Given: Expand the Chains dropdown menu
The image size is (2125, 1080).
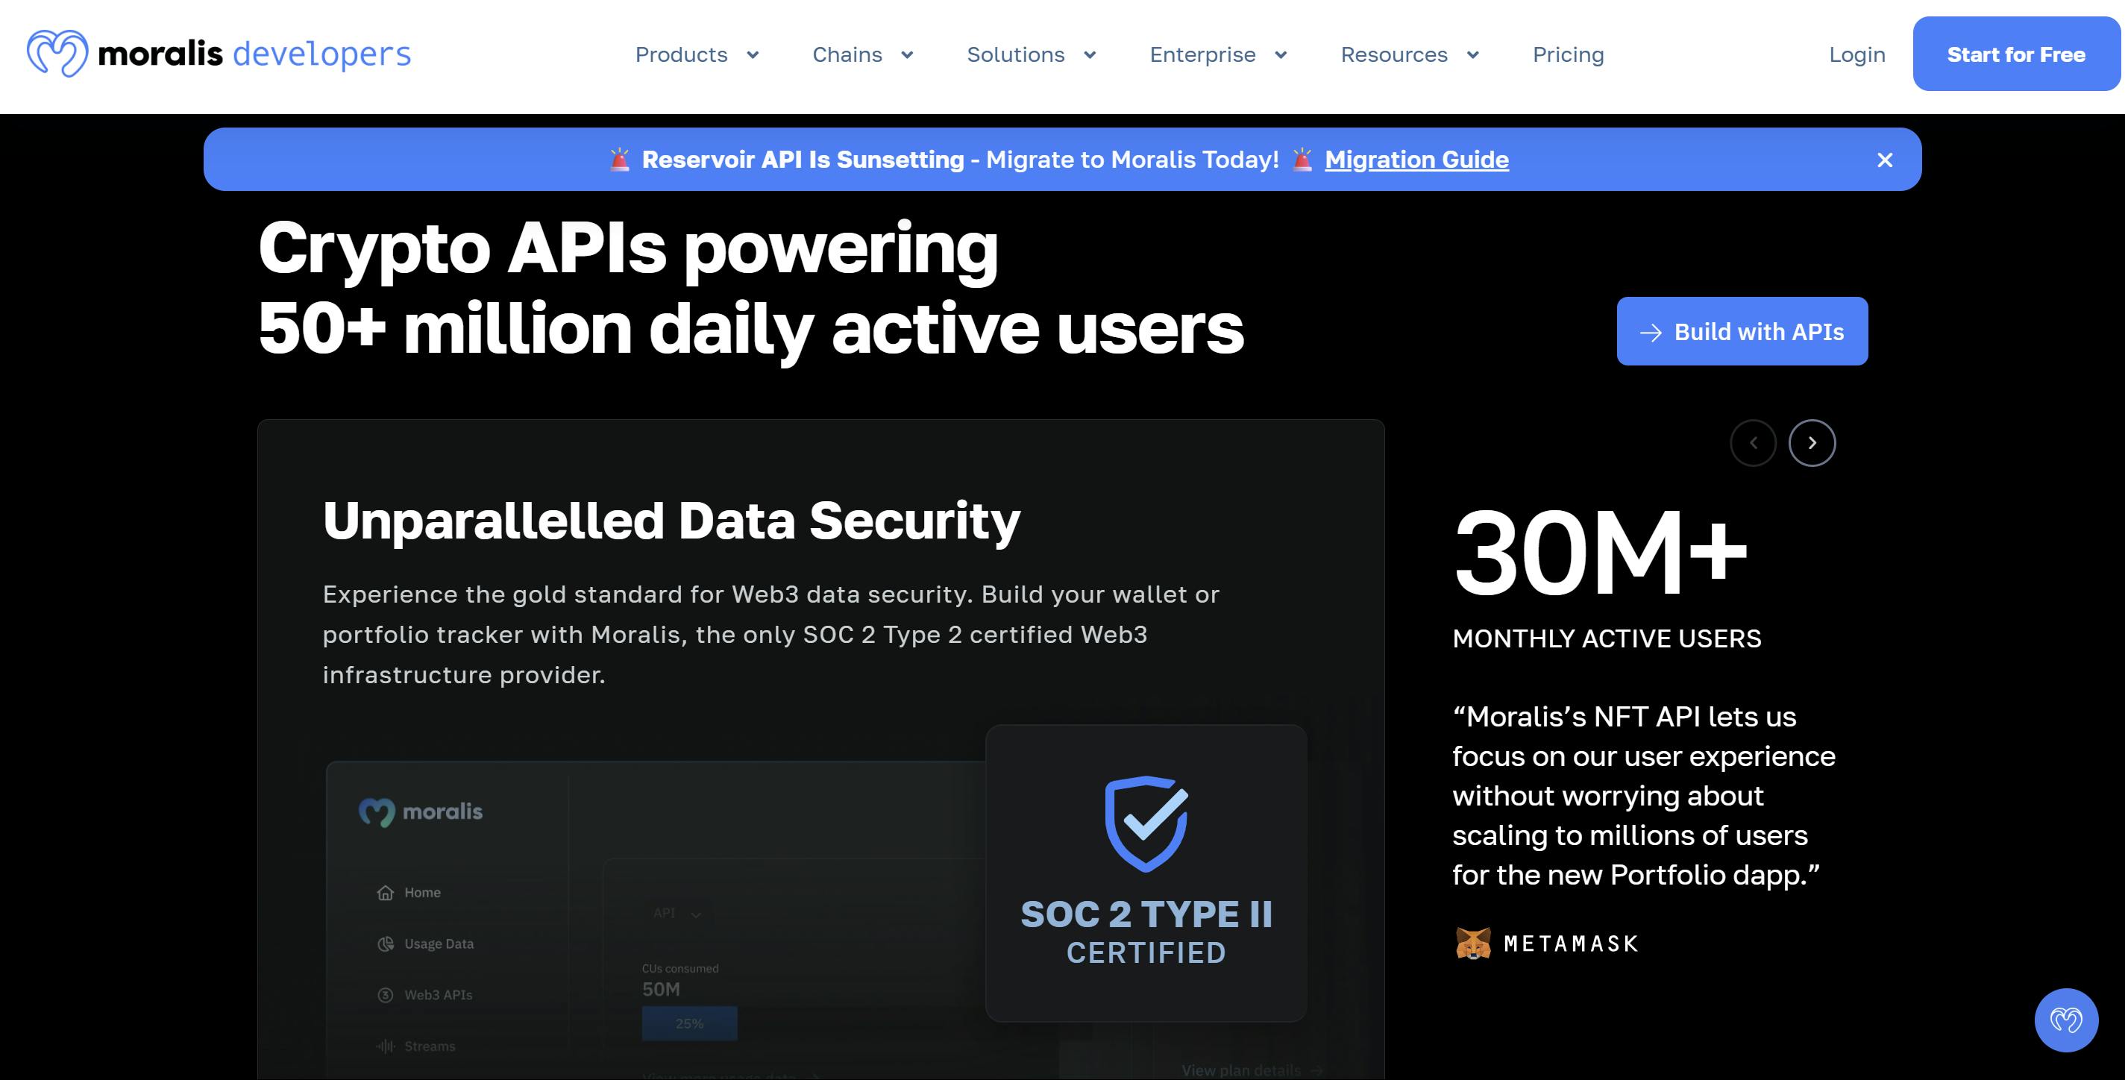Looking at the screenshot, I should click(x=862, y=54).
